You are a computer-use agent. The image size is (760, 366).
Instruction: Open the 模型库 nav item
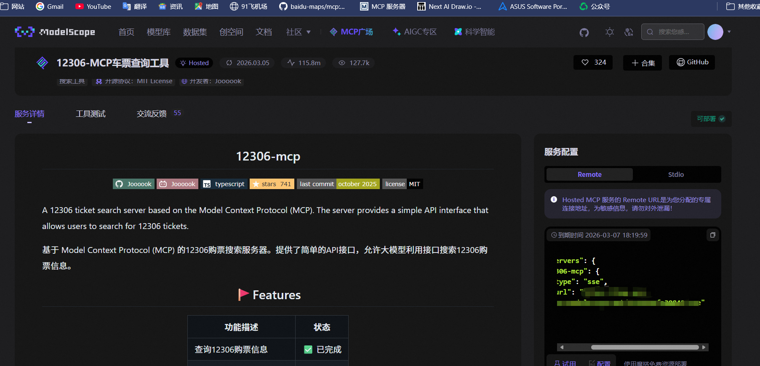pyautogui.click(x=159, y=32)
